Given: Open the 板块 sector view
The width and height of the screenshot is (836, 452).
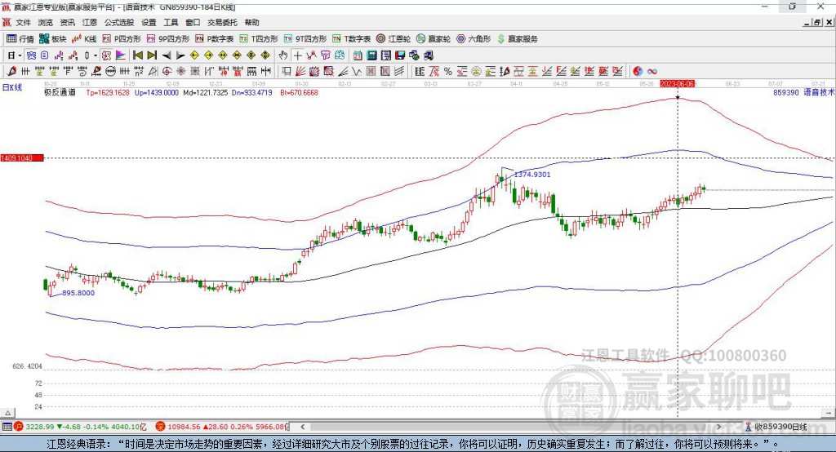Looking at the screenshot, I should click(x=52, y=39).
